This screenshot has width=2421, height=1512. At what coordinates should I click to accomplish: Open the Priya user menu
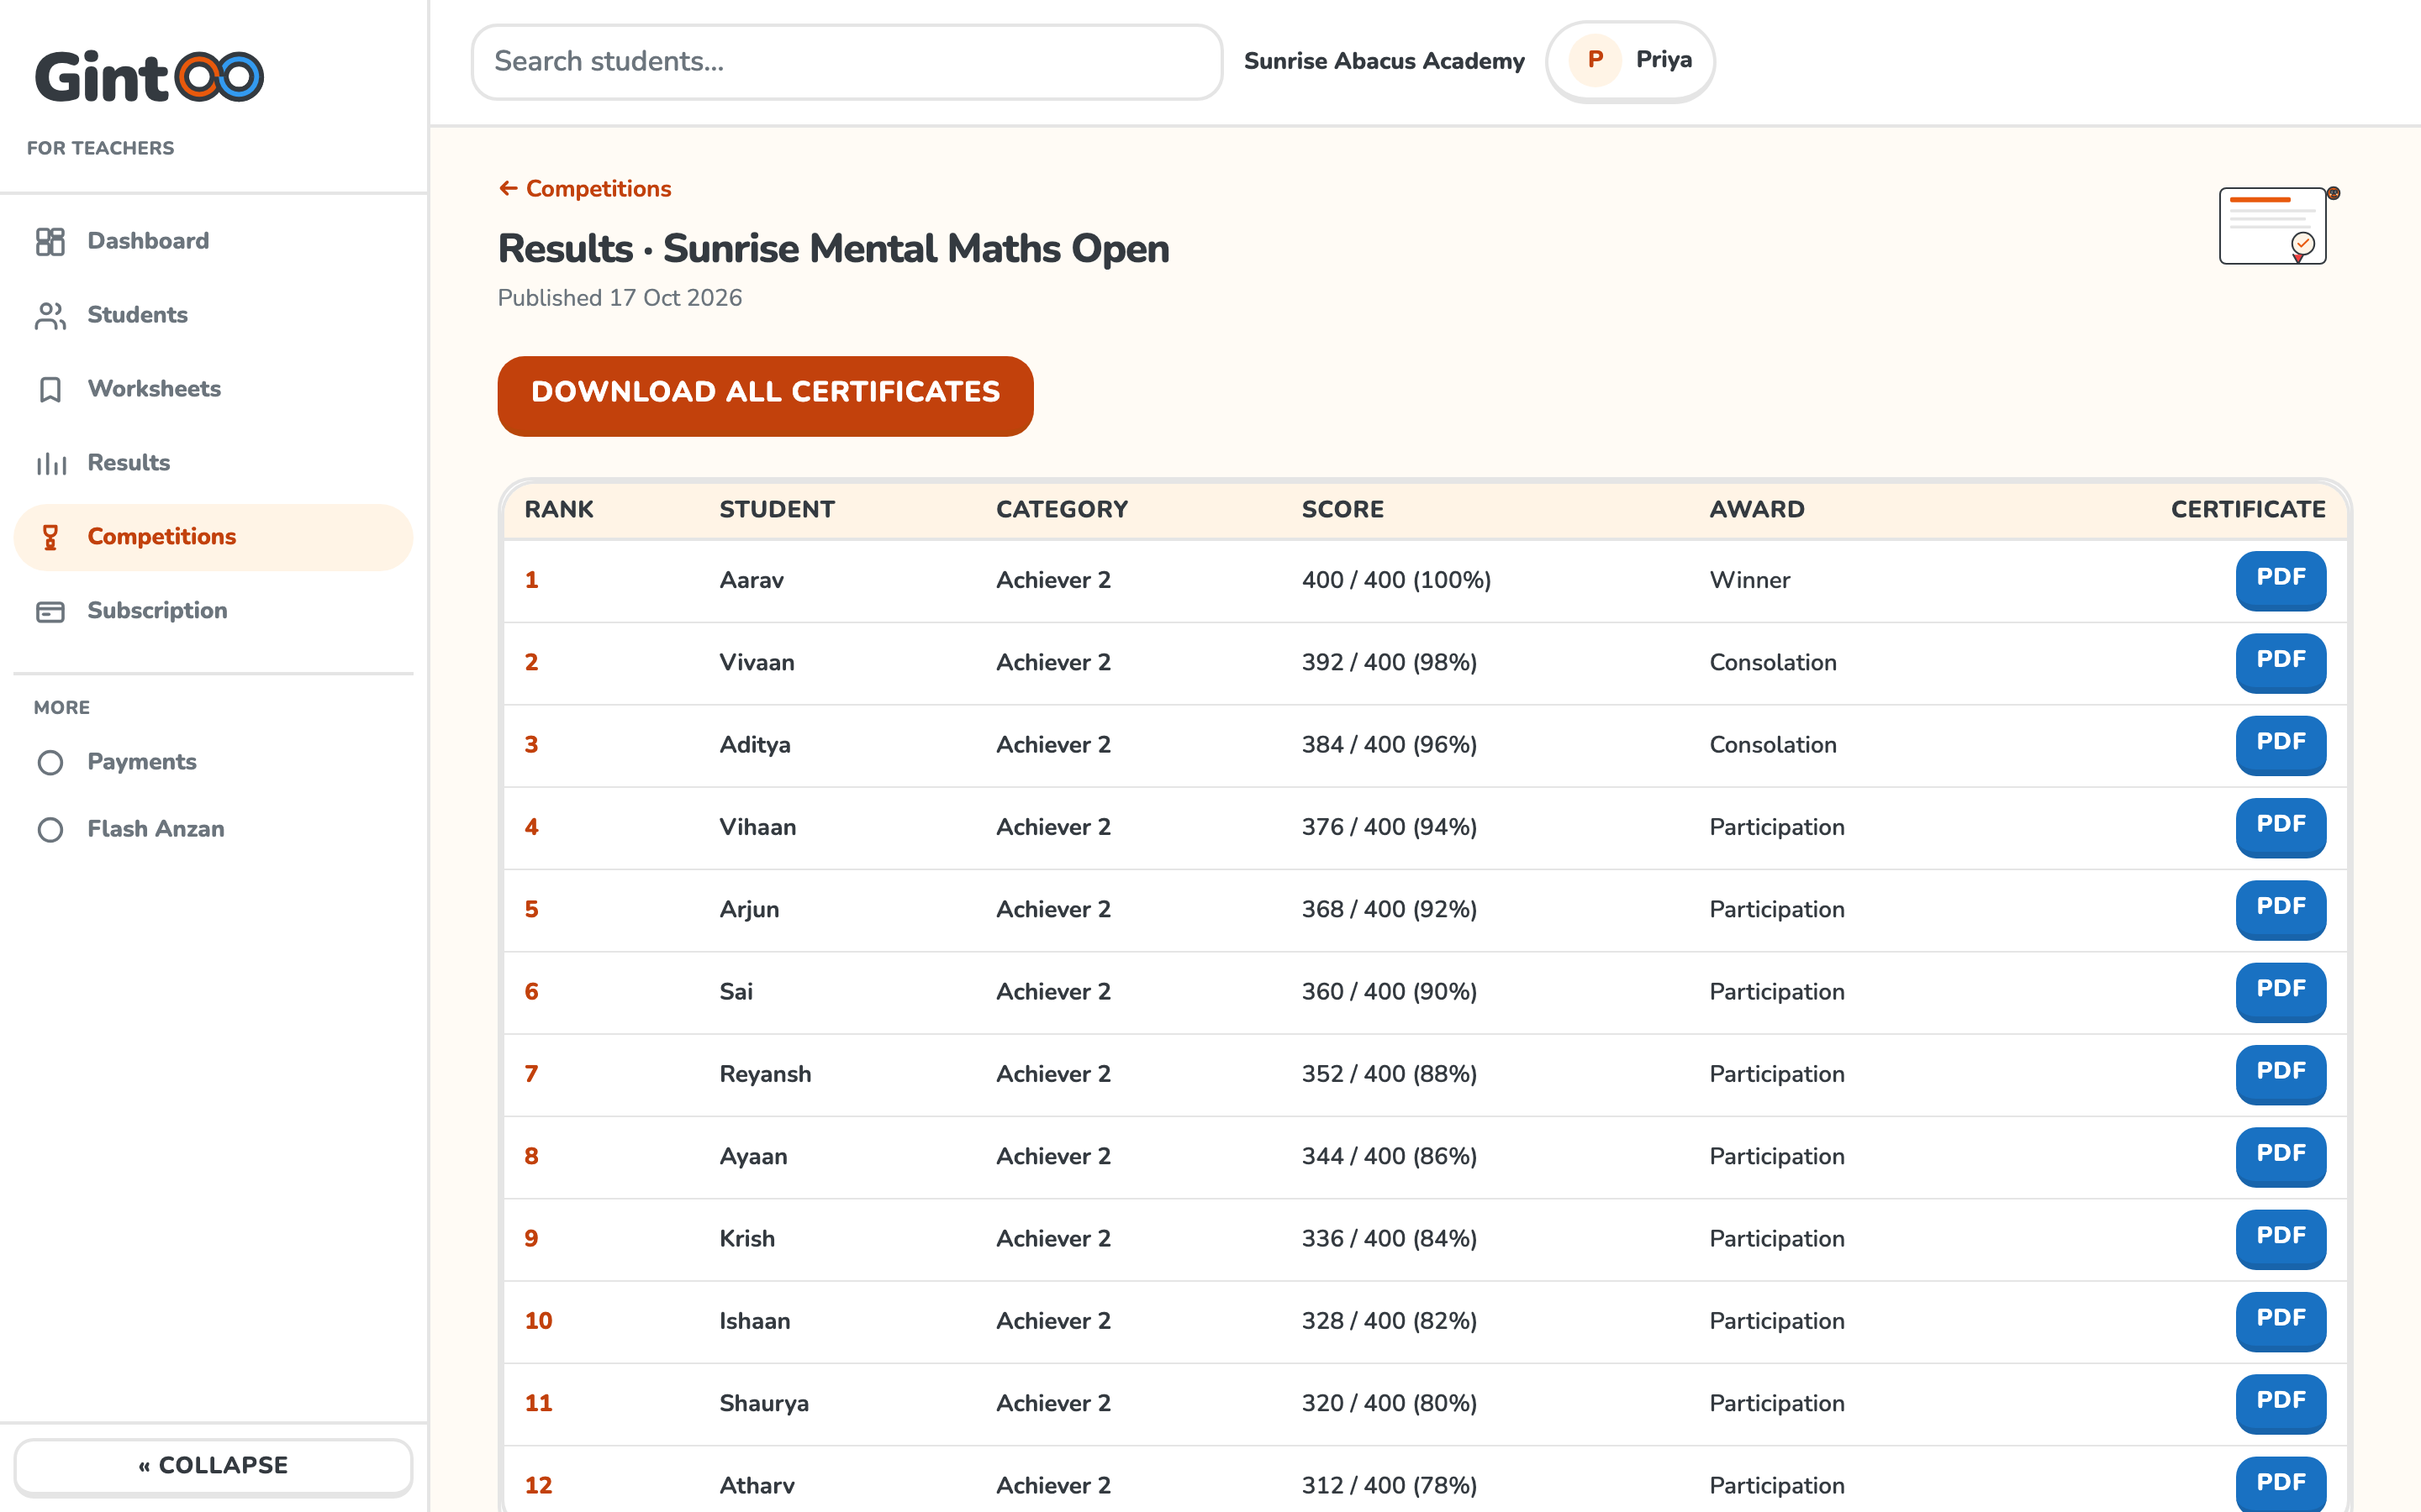[1630, 61]
